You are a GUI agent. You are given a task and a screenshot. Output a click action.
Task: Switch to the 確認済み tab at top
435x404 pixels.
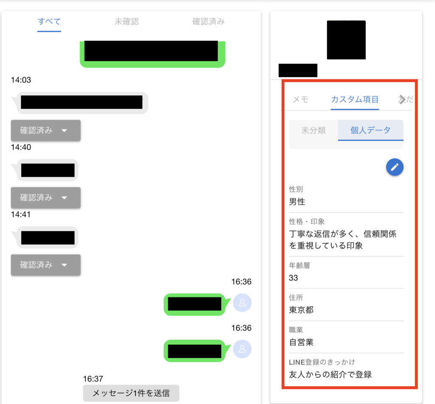tap(208, 22)
